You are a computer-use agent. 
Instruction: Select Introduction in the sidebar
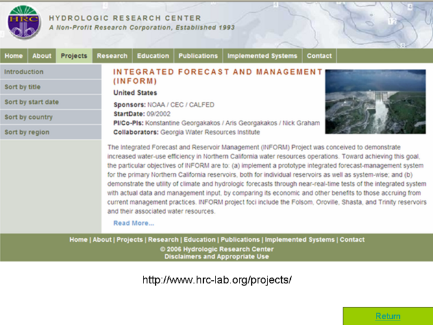51,72
